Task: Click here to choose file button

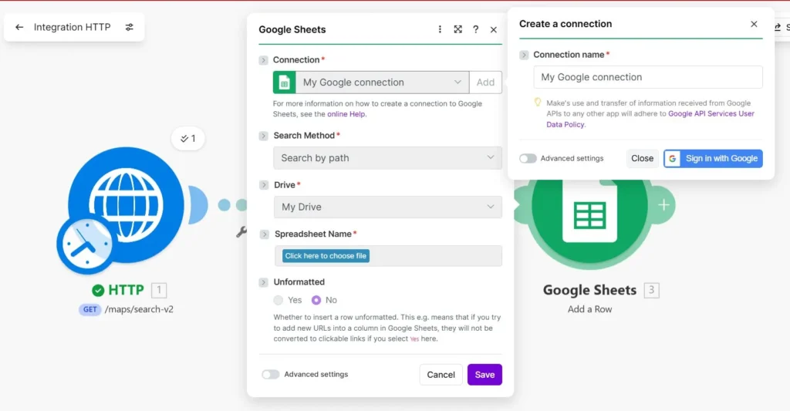Action: (x=326, y=256)
